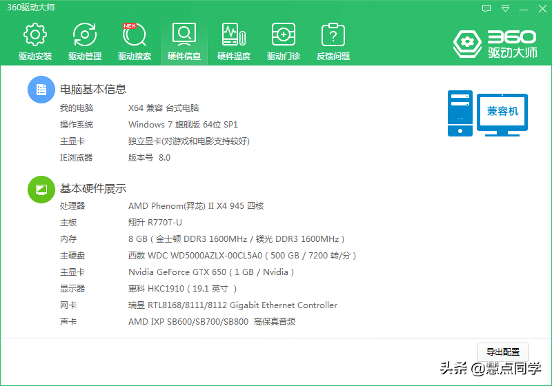
Task: Click the 电脑基本信息 heading
Action: 93,90
